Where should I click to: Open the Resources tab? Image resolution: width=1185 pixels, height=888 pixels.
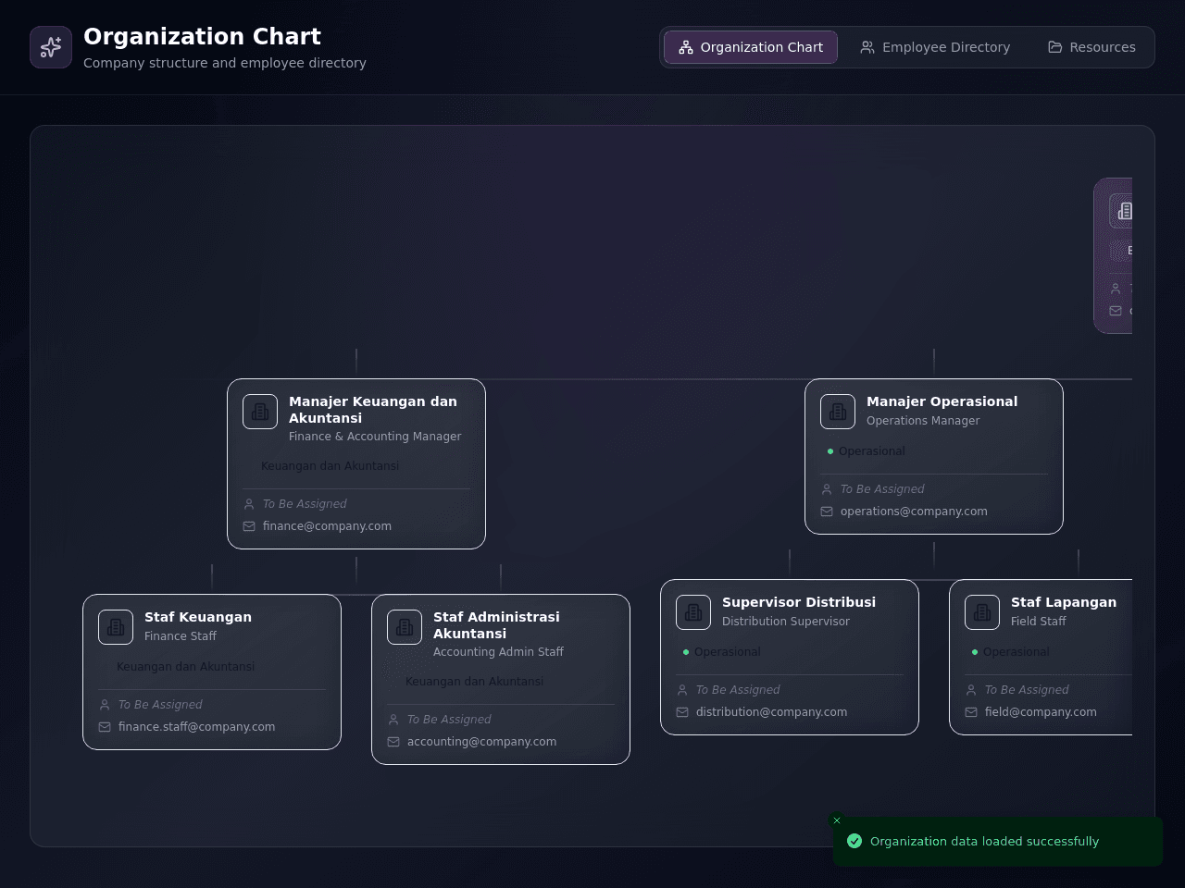(x=1091, y=47)
